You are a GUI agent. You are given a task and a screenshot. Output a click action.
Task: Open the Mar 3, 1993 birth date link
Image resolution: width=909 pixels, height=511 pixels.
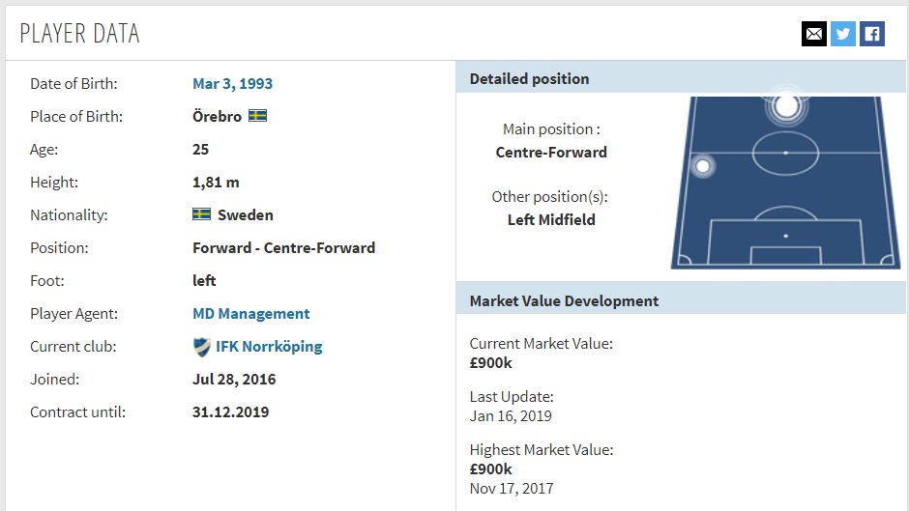[x=232, y=83]
